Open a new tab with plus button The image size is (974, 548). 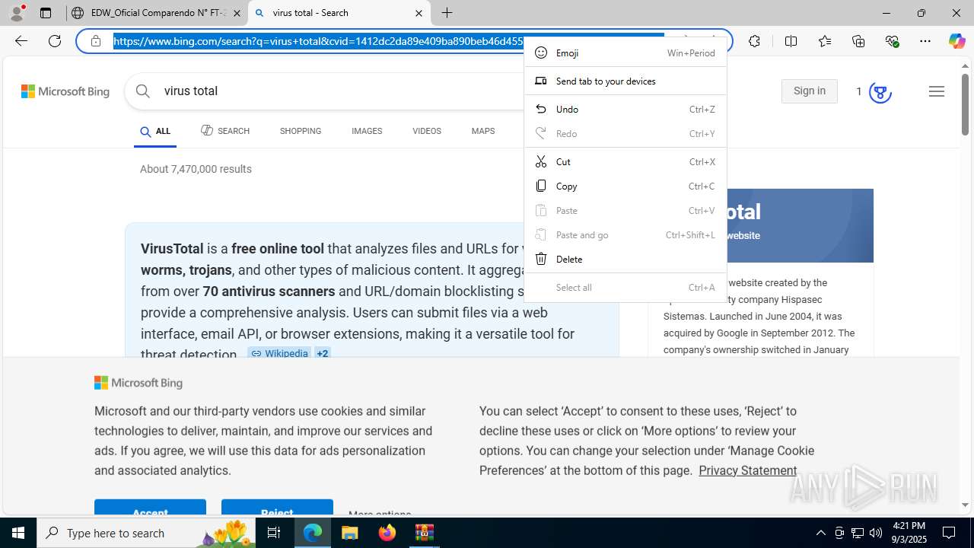[447, 13]
